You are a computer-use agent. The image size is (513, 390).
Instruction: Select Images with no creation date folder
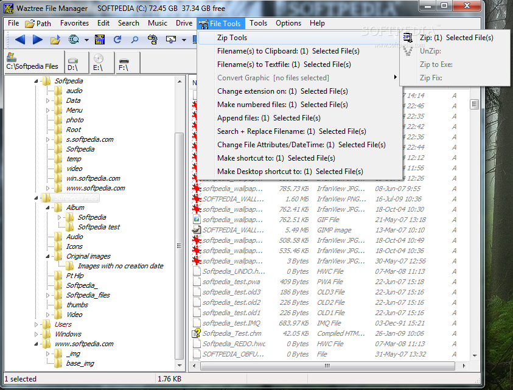[x=120, y=266]
